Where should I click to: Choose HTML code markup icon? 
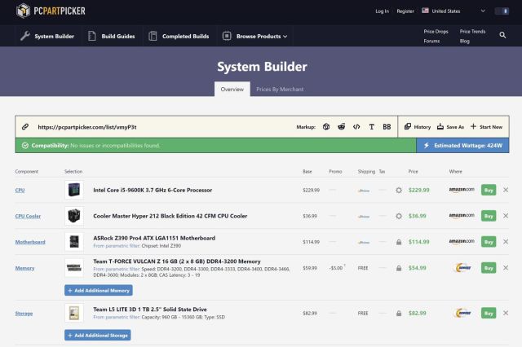[x=356, y=126]
